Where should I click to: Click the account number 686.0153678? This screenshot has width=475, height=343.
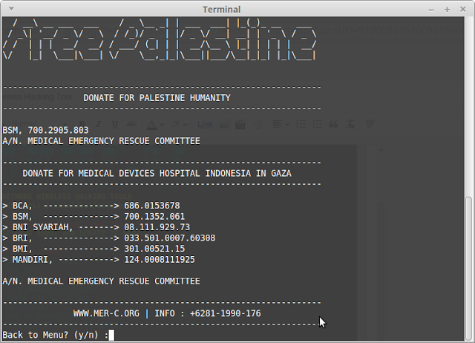point(152,206)
